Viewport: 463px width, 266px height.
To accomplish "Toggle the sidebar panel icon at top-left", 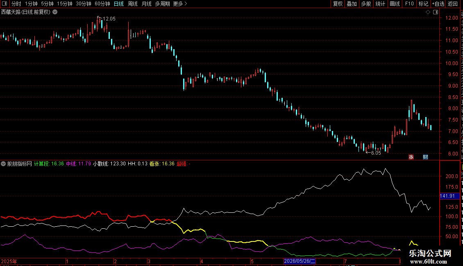I will tap(5, 4).
